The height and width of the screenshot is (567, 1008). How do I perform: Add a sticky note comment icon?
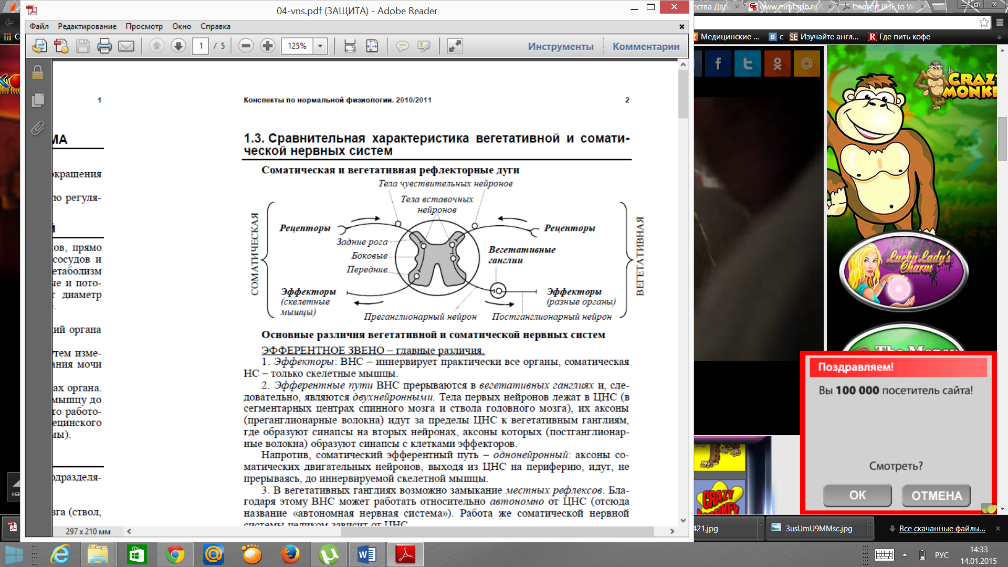click(403, 46)
